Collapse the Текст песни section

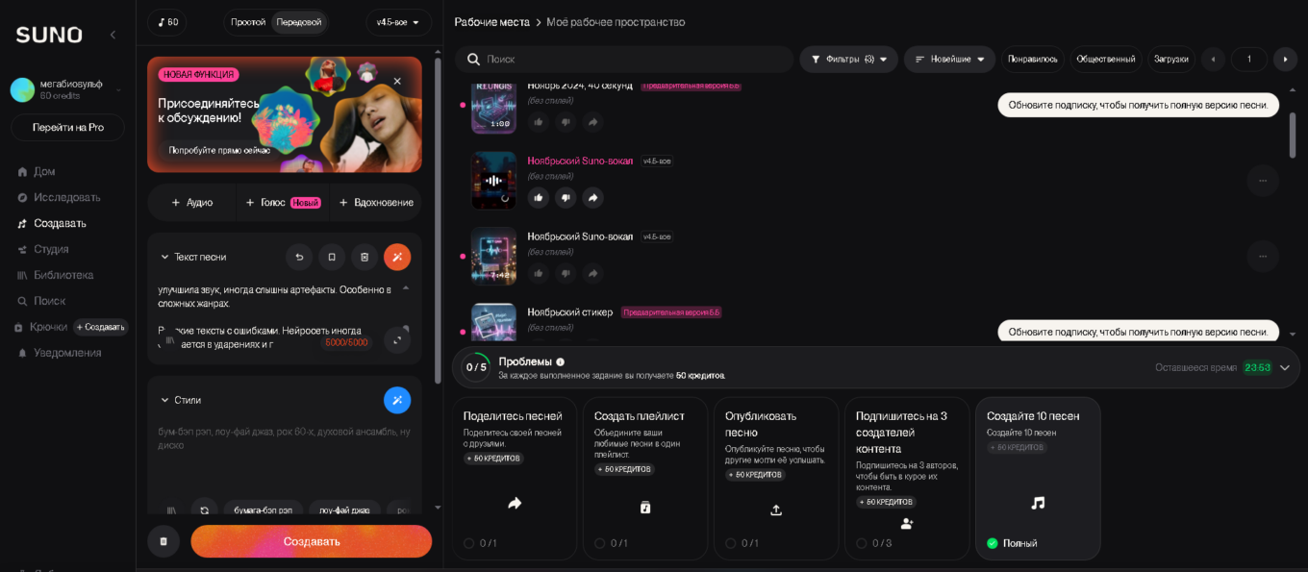[x=164, y=257]
